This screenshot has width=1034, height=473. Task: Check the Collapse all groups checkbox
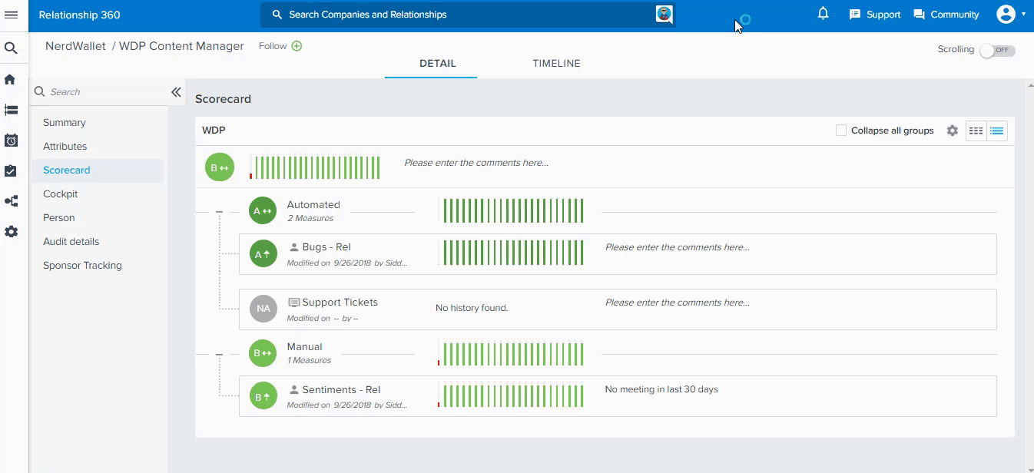(841, 131)
